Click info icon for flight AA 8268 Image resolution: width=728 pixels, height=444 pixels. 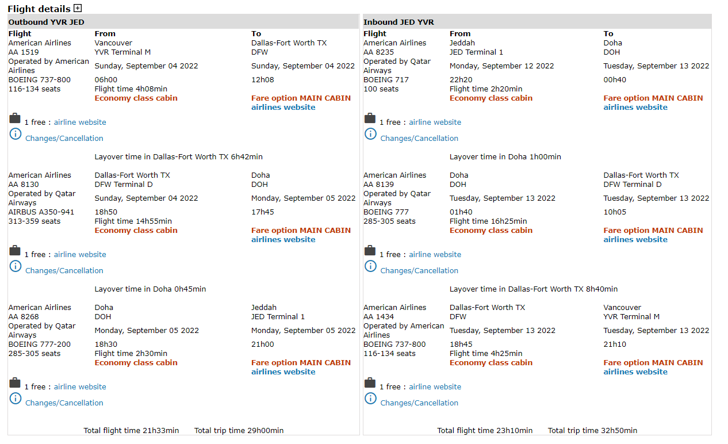(x=16, y=399)
